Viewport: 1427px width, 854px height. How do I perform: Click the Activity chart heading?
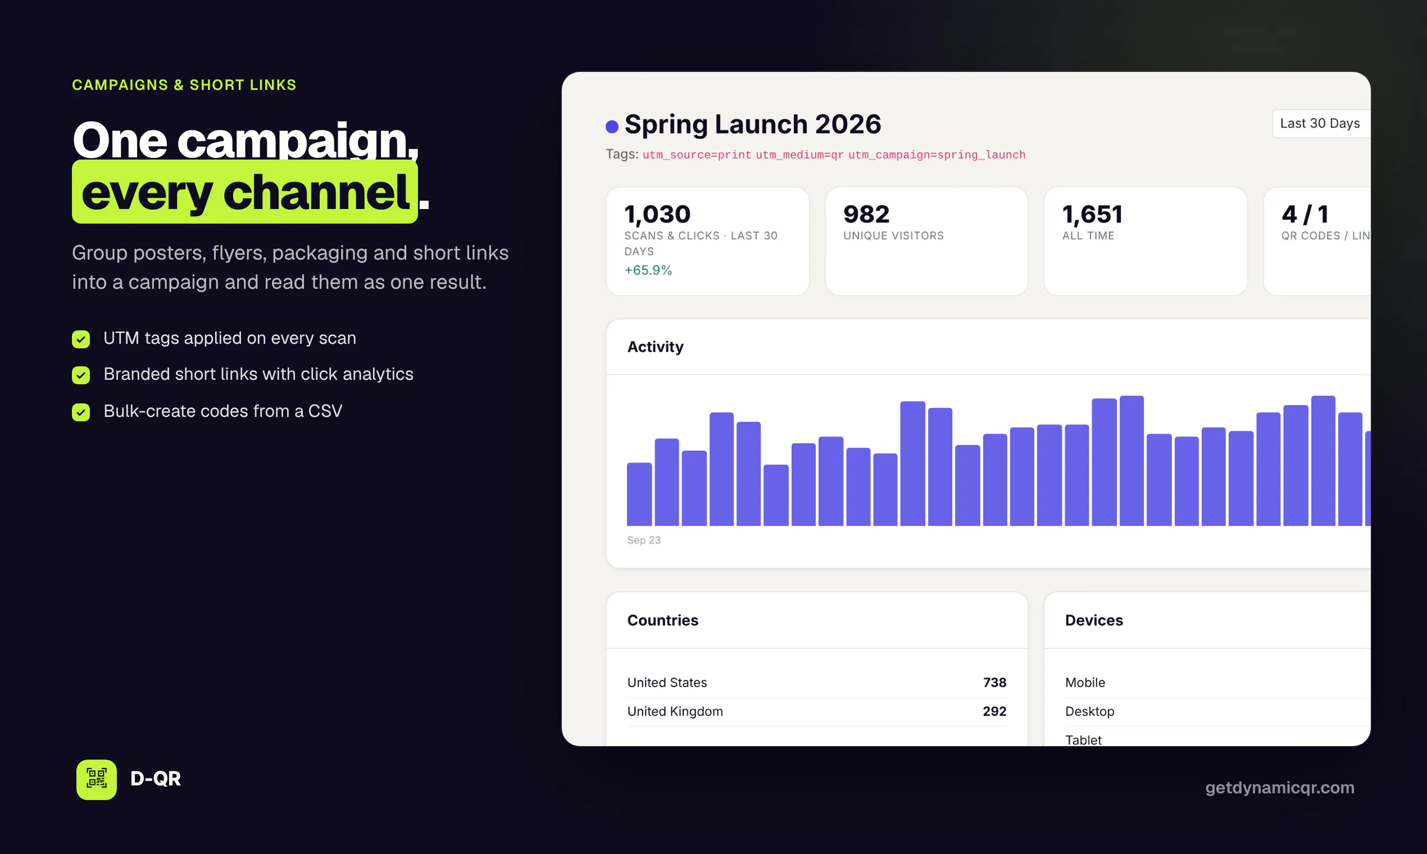tap(656, 347)
